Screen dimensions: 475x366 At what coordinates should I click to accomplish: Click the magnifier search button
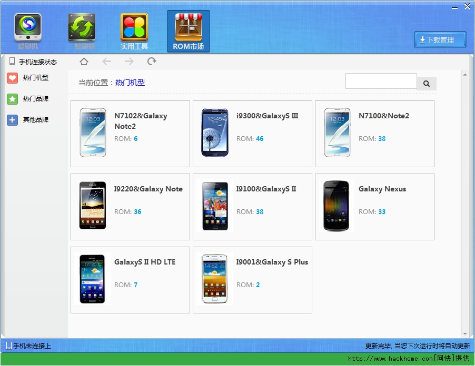(x=427, y=84)
